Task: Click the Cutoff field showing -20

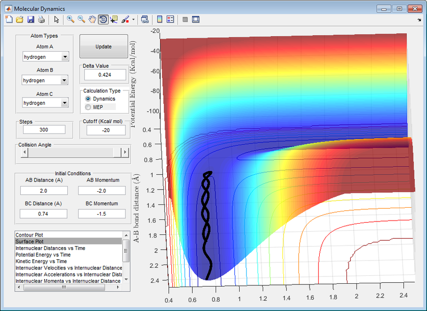Action: (106, 130)
